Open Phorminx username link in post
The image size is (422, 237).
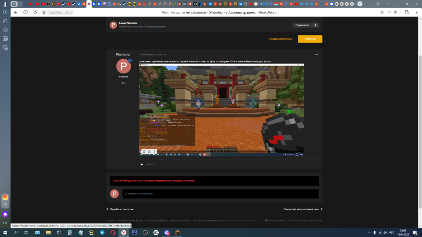tap(123, 54)
